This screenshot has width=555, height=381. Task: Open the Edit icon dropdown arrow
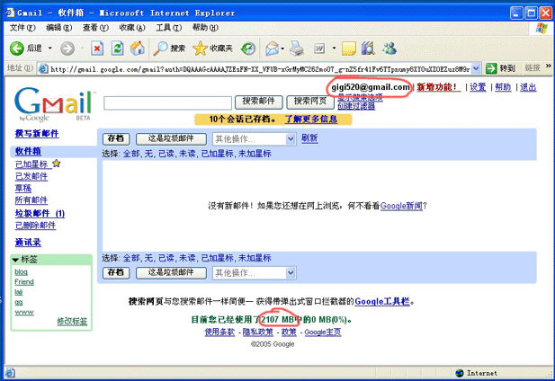point(334,48)
